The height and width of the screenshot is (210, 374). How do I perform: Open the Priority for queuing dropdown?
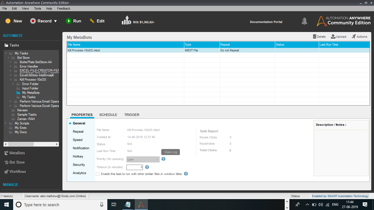[143, 159]
